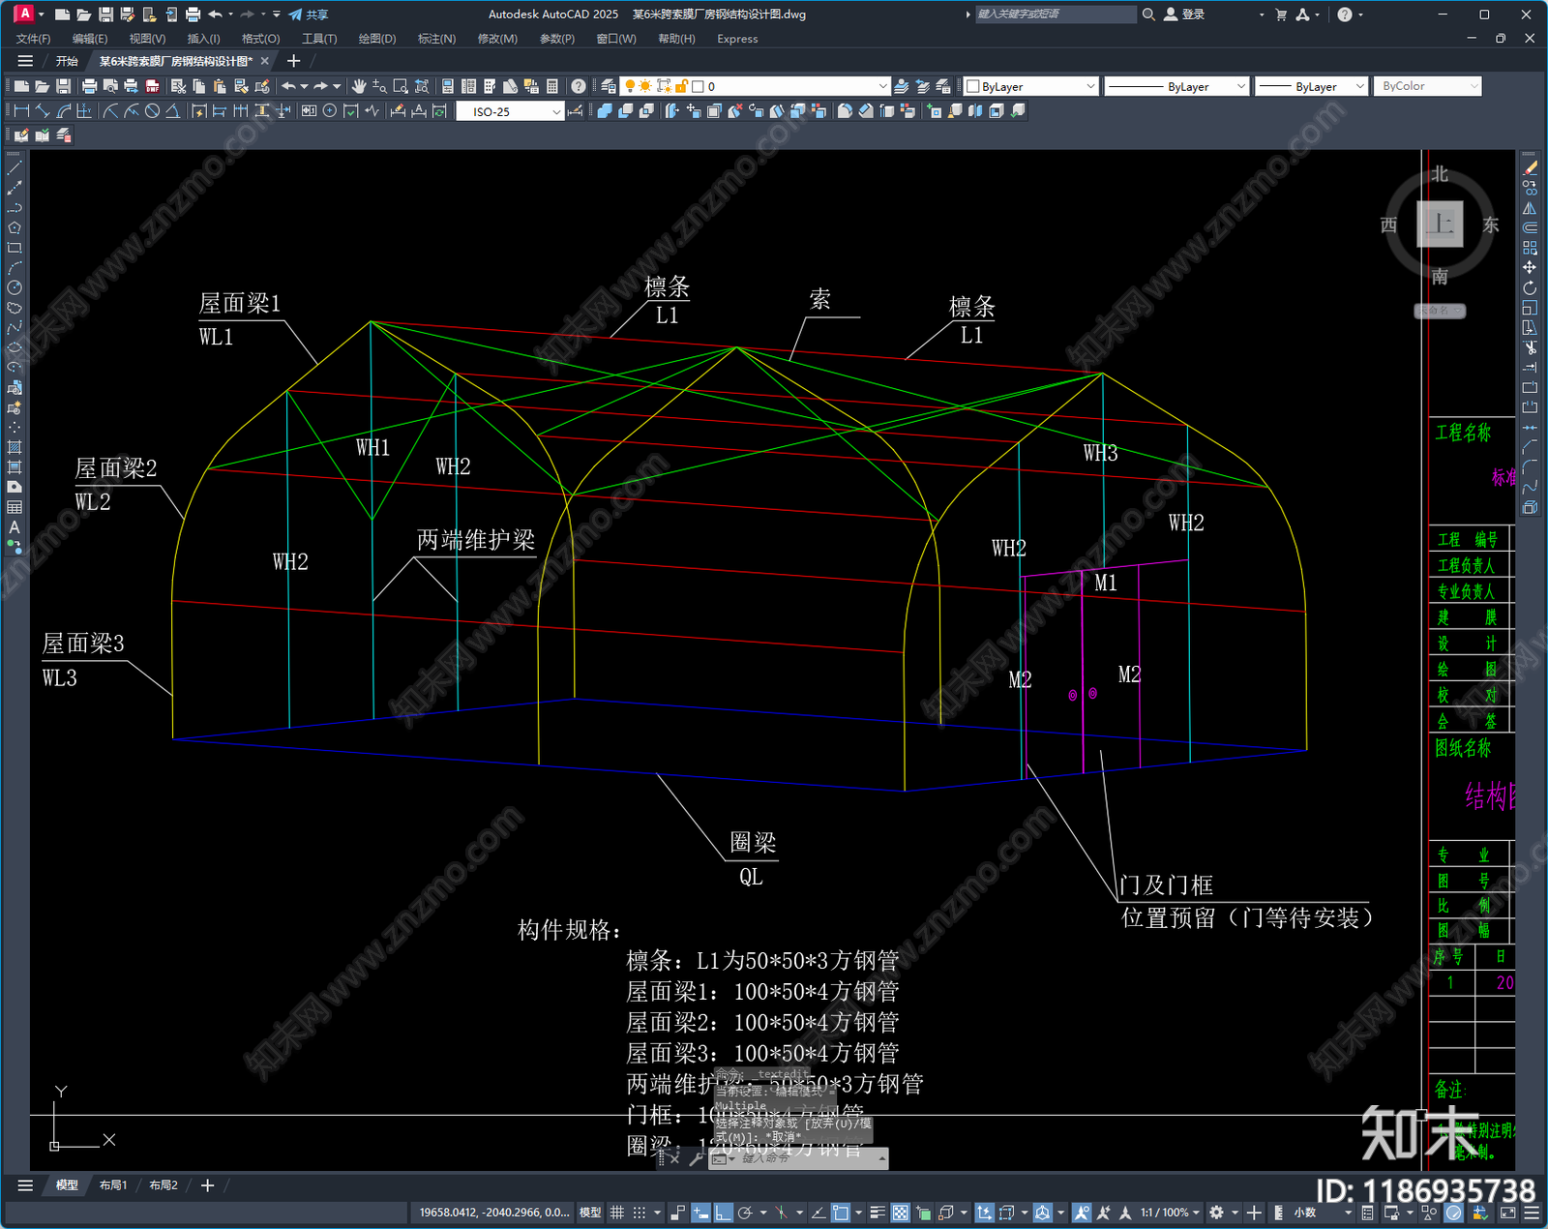Toggle Polar tracking in status bar
The image size is (1548, 1229).
(745, 1213)
